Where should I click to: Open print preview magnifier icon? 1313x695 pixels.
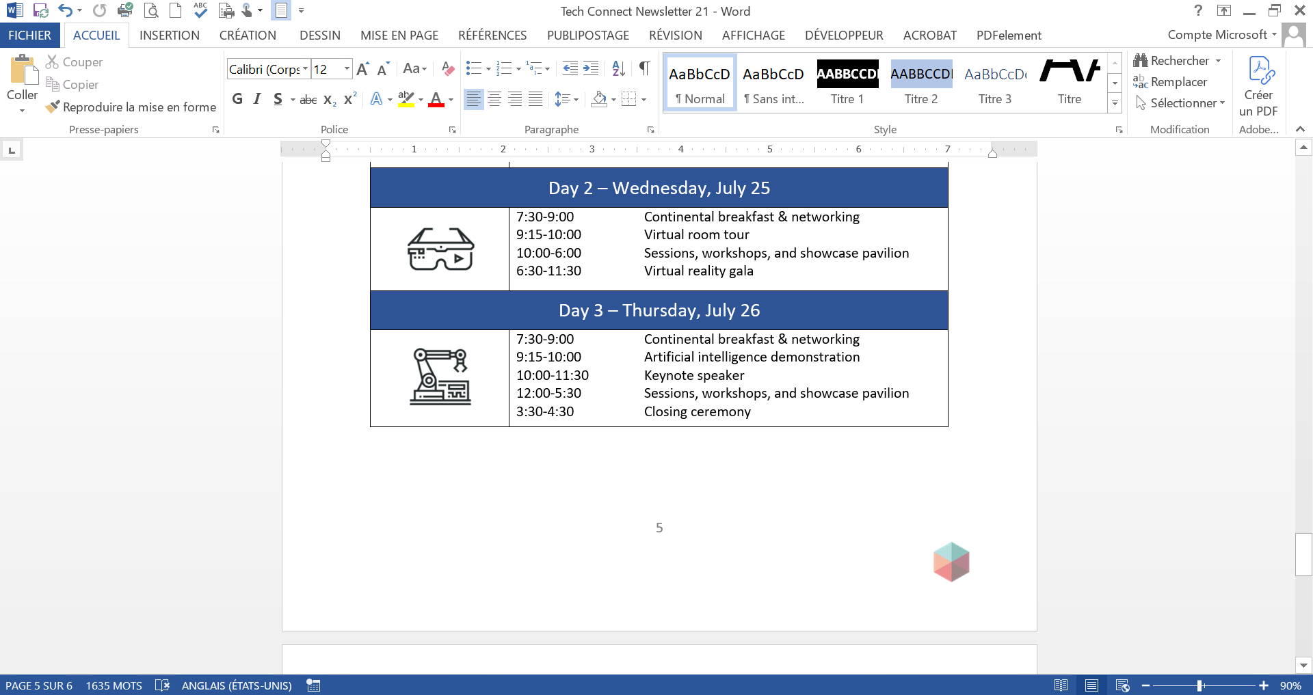151,10
